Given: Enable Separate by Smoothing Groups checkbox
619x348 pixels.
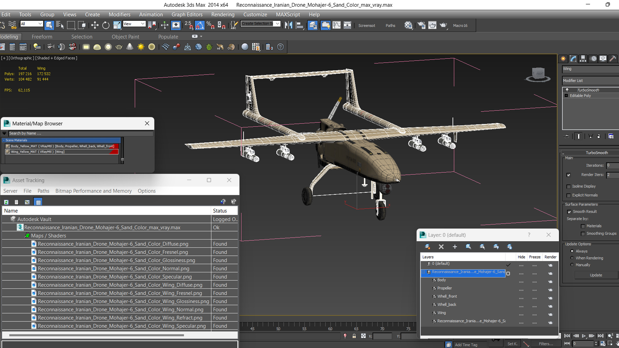Looking at the screenshot, I should [583, 234].
